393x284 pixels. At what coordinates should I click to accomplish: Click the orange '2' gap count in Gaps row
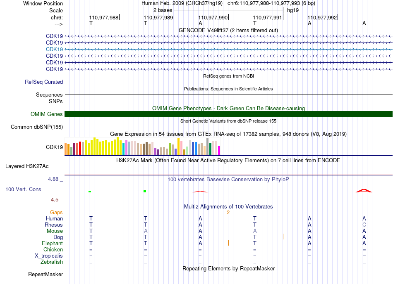(x=228, y=213)
